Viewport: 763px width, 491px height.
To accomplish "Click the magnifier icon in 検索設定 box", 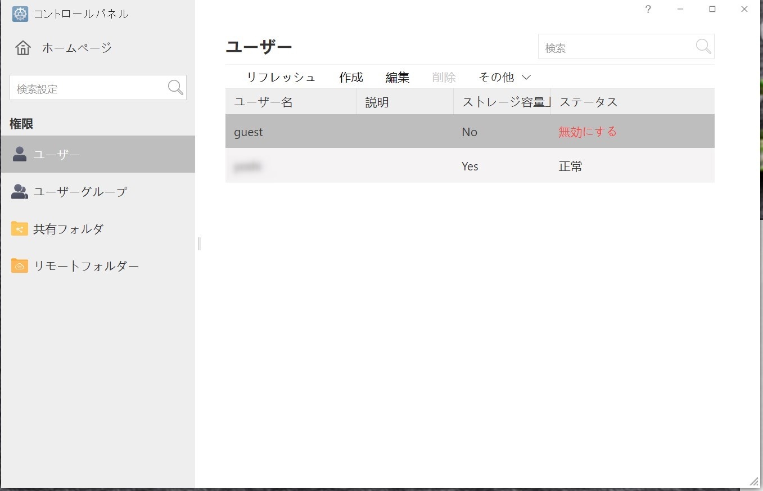I will tap(175, 88).
